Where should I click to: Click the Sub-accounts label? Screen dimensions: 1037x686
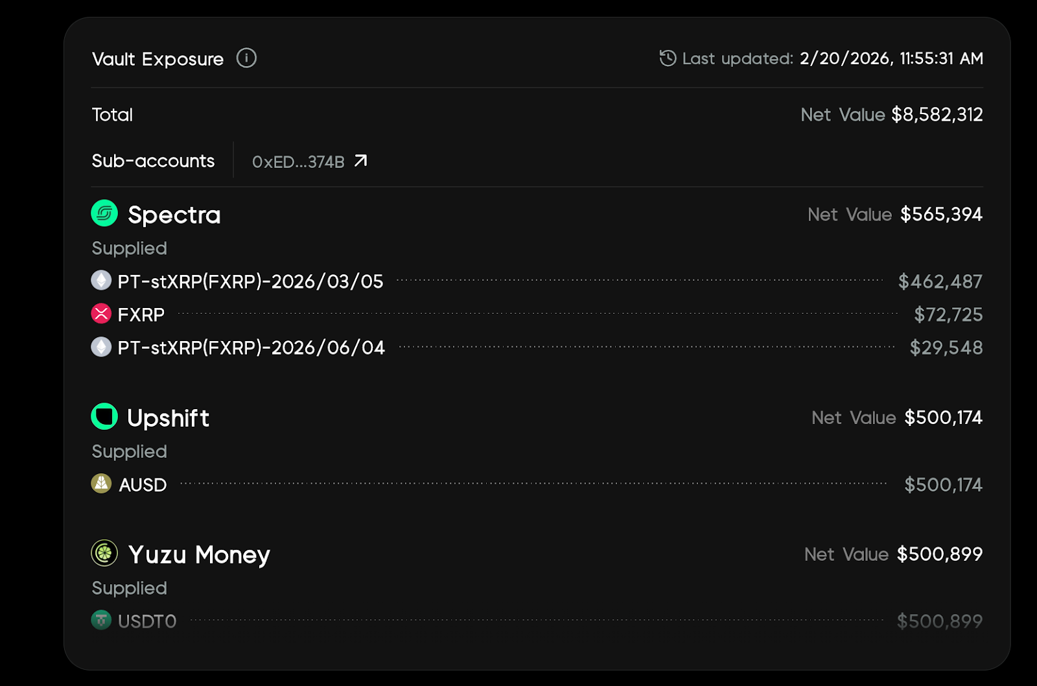[x=153, y=161]
